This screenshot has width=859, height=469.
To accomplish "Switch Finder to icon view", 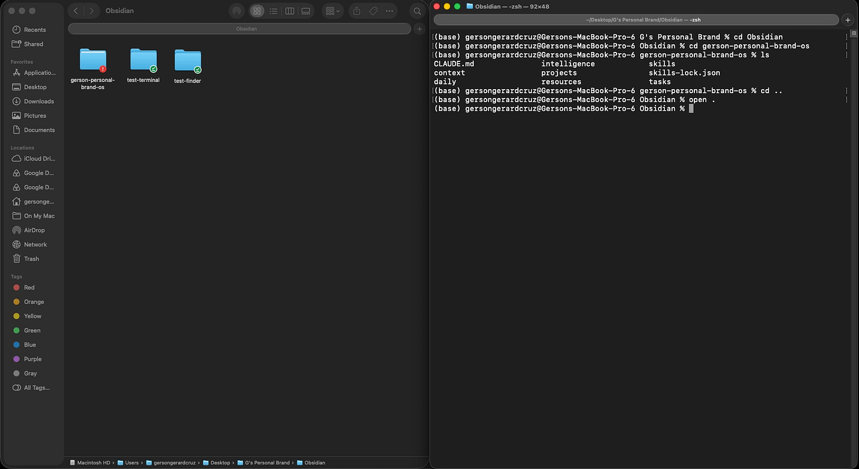I will (x=257, y=11).
